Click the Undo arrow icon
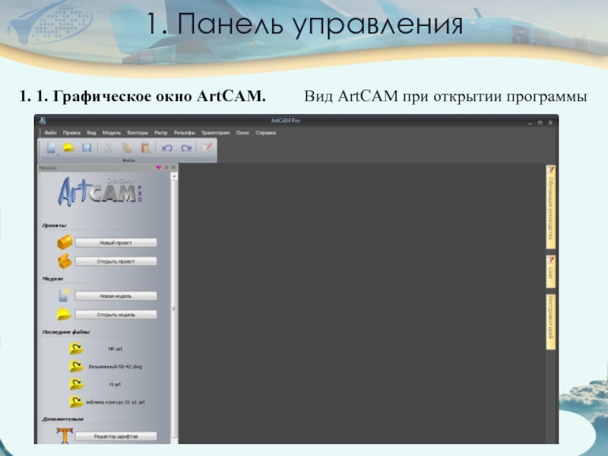 (167, 148)
